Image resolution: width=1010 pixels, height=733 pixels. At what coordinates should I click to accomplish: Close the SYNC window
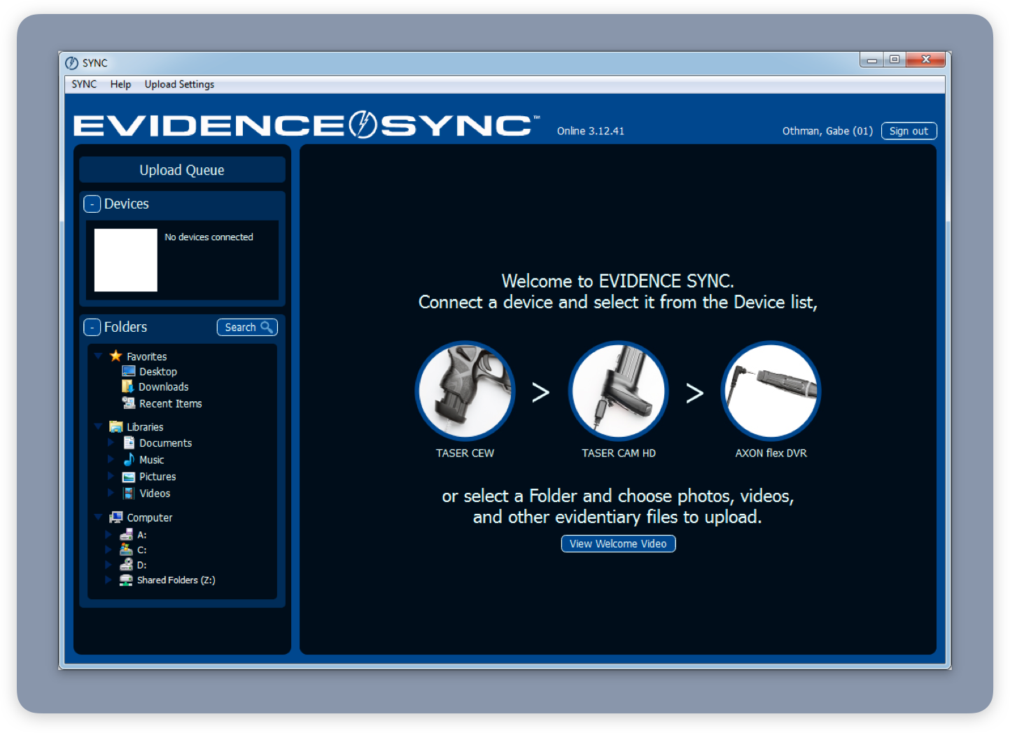pos(925,60)
